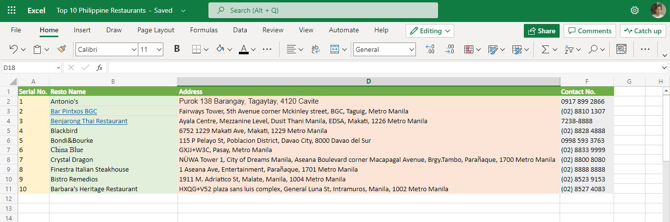The height and width of the screenshot is (222, 670).
Task: Increase decimal places
Action: (430, 49)
